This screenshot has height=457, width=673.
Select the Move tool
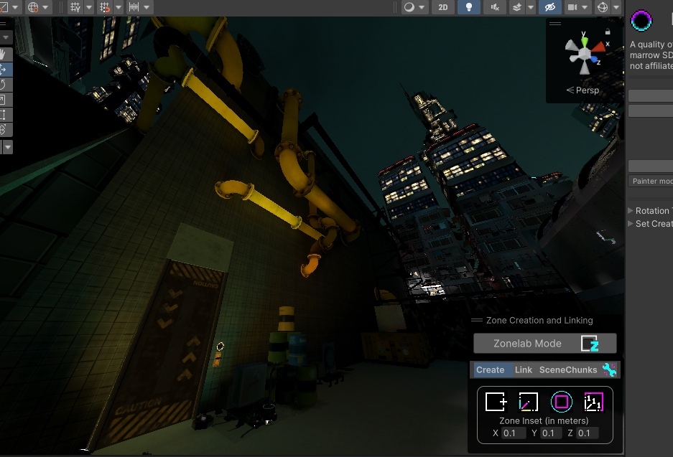point(4,69)
